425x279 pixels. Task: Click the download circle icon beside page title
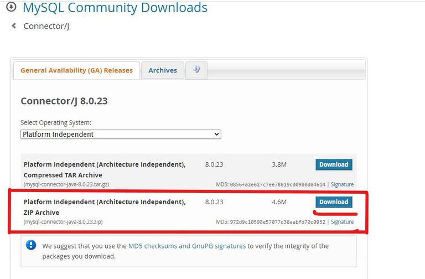[12, 7]
